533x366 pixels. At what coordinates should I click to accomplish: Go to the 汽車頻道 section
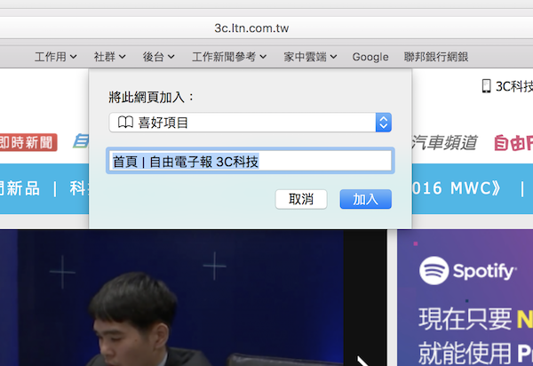coord(446,142)
